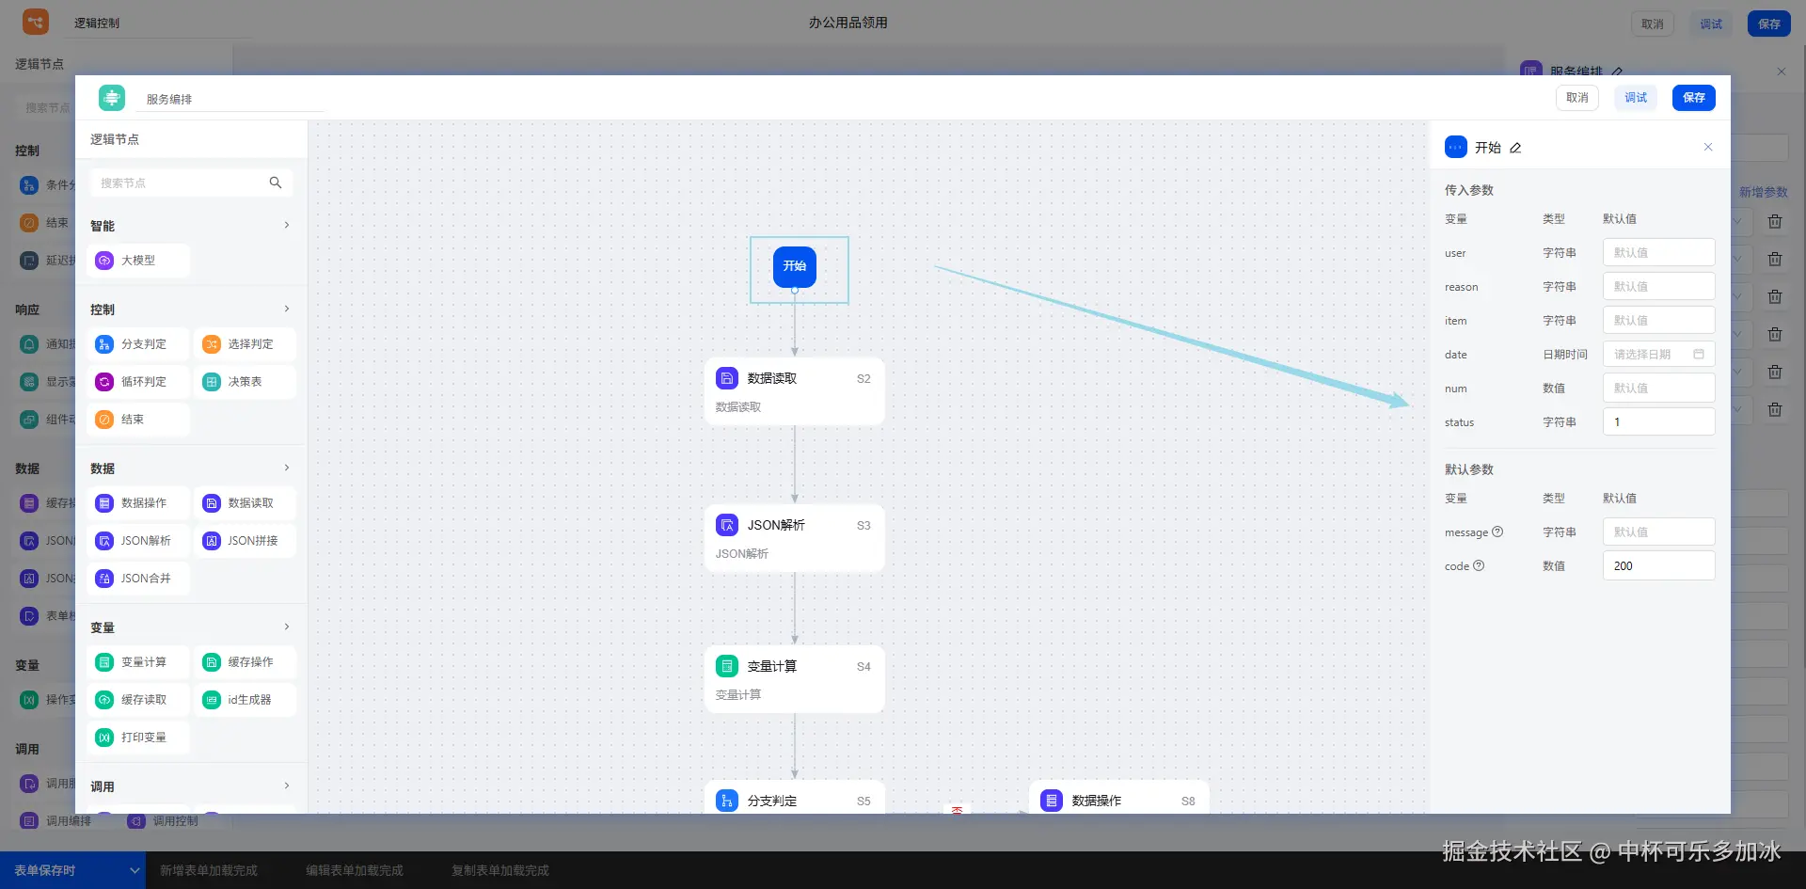Click the help icon beside message parameter
The width and height of the screenshot is (1806, 889).
tap(1497, 532)
